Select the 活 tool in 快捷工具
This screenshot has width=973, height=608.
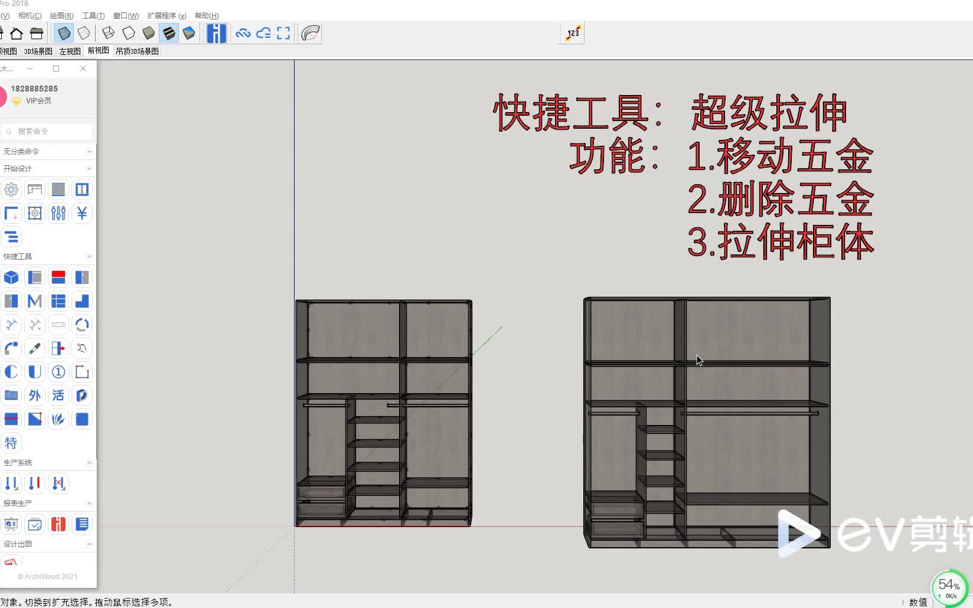tap(58, 395)
